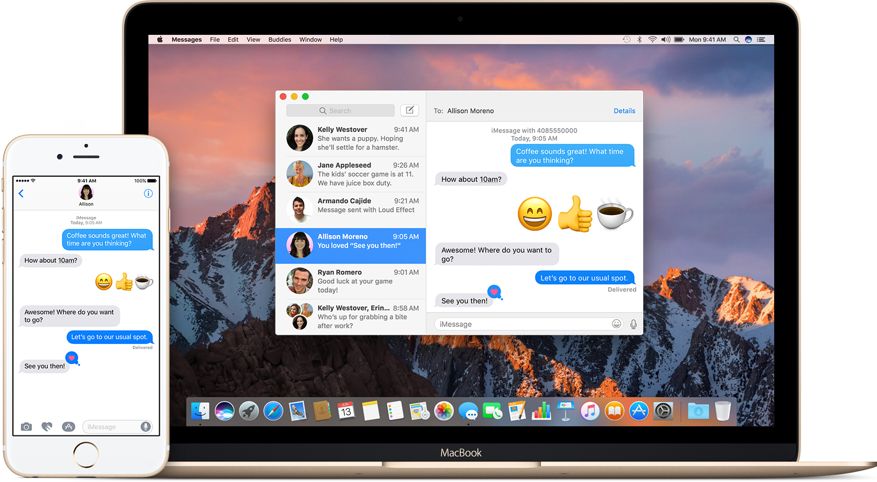Open the Buddies menu
The height and width of the screenshot is (482, 877).
[279, 40]
